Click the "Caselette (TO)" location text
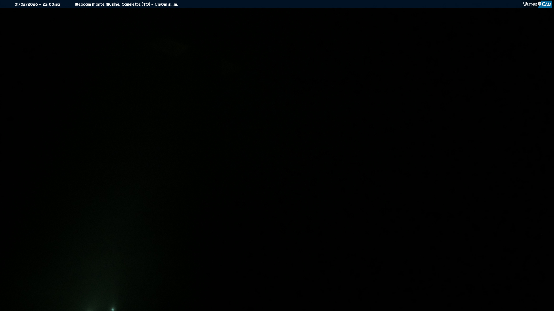This screenshot has width=554, height=311. tap(136, 4)
